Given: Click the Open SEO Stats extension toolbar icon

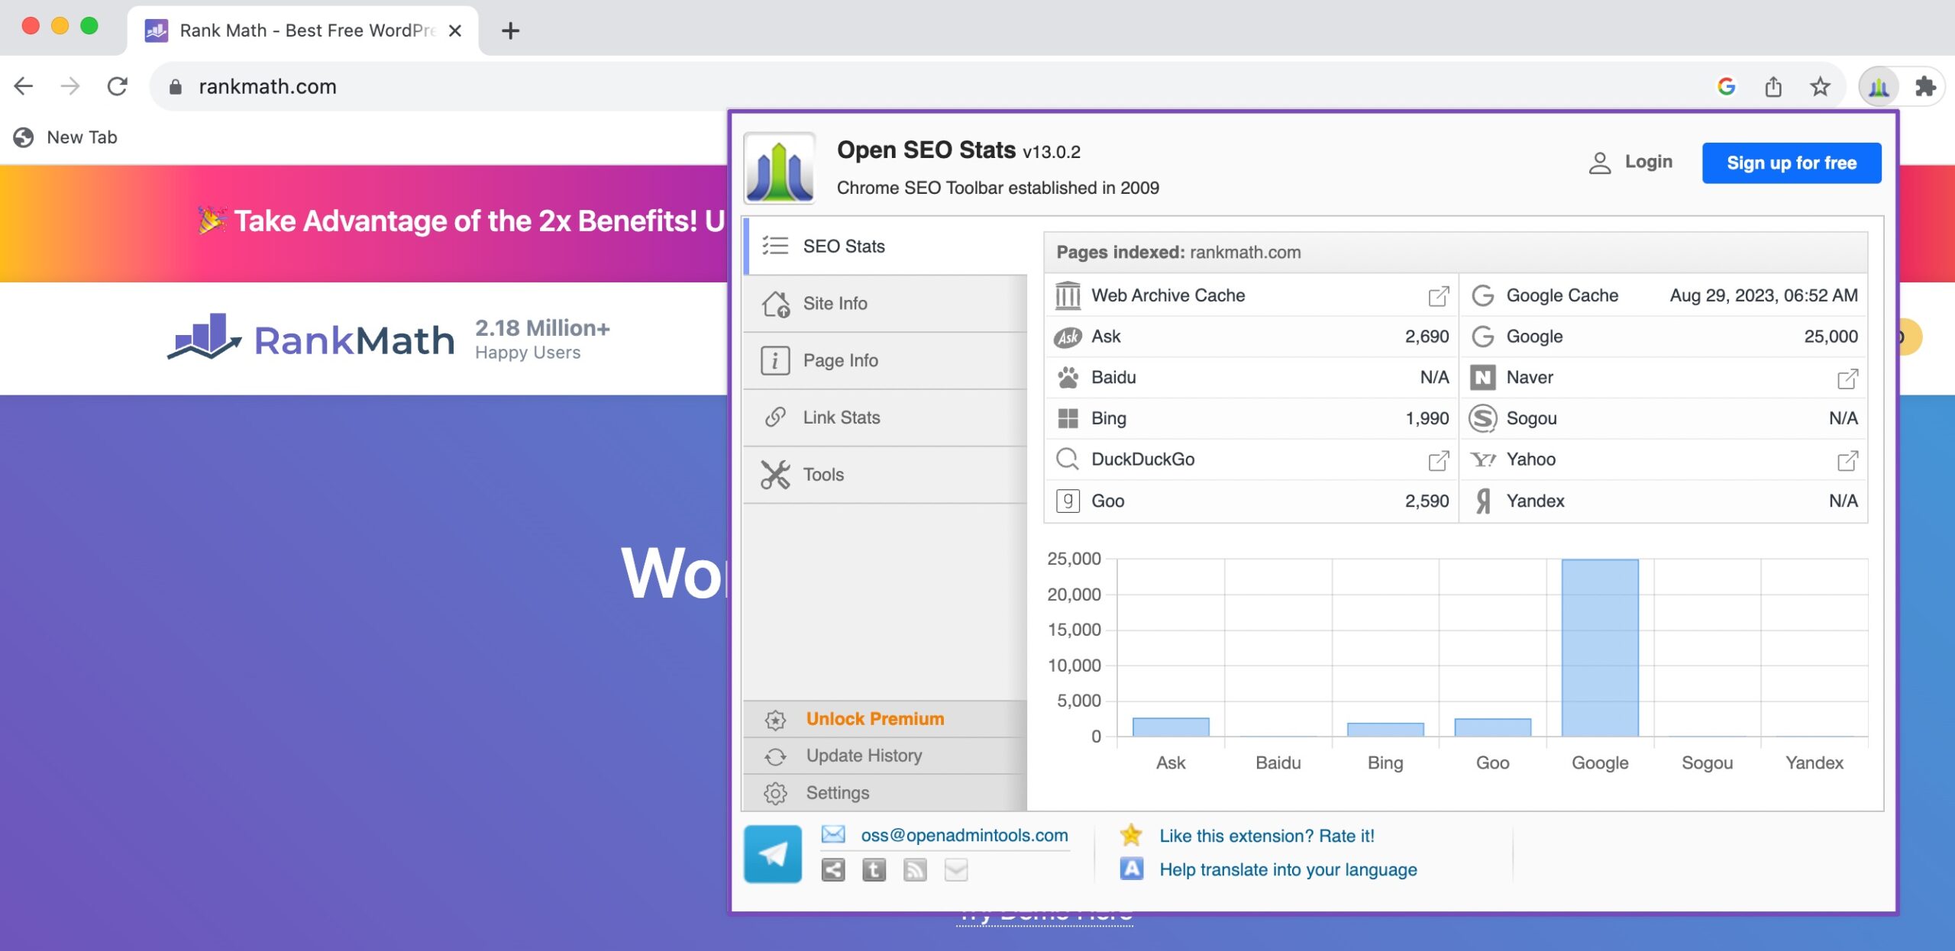Looking at the screenshot, I should tap(1879, 87).
